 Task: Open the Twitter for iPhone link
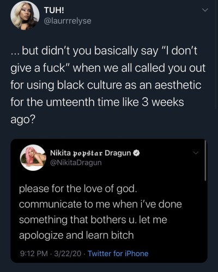(118, 253)
